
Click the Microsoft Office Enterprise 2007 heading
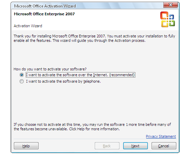44,14
